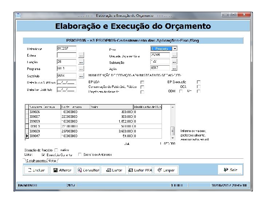Image resolution: width=262 pixels, height=197 pixels.
Task: Select the Detalhamento tab
Action: (x=36, y=161)
